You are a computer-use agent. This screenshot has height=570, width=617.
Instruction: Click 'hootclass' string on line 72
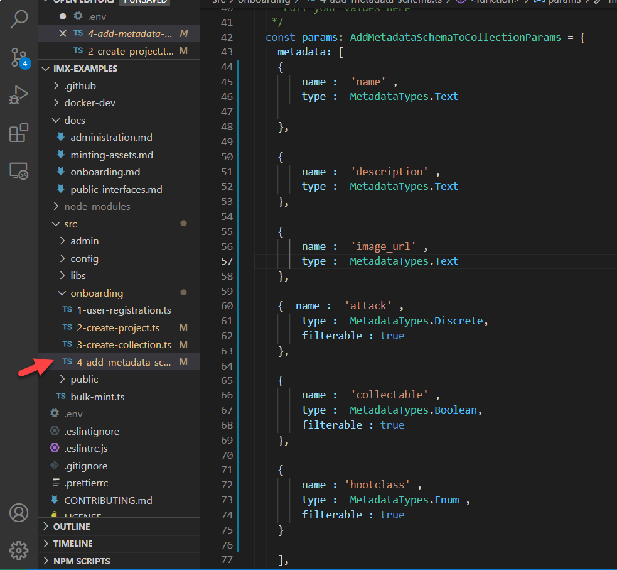point(377,485)
